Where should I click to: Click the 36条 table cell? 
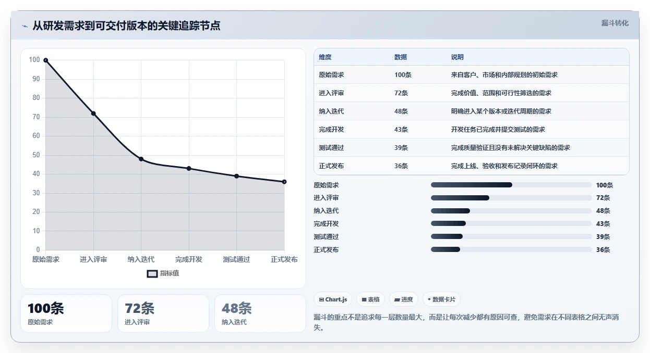401,166
